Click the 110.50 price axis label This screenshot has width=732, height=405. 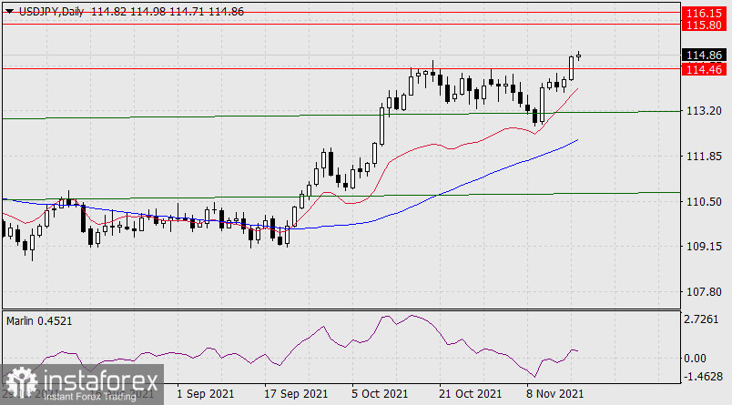pyautogui.click(x=702, y=202)
